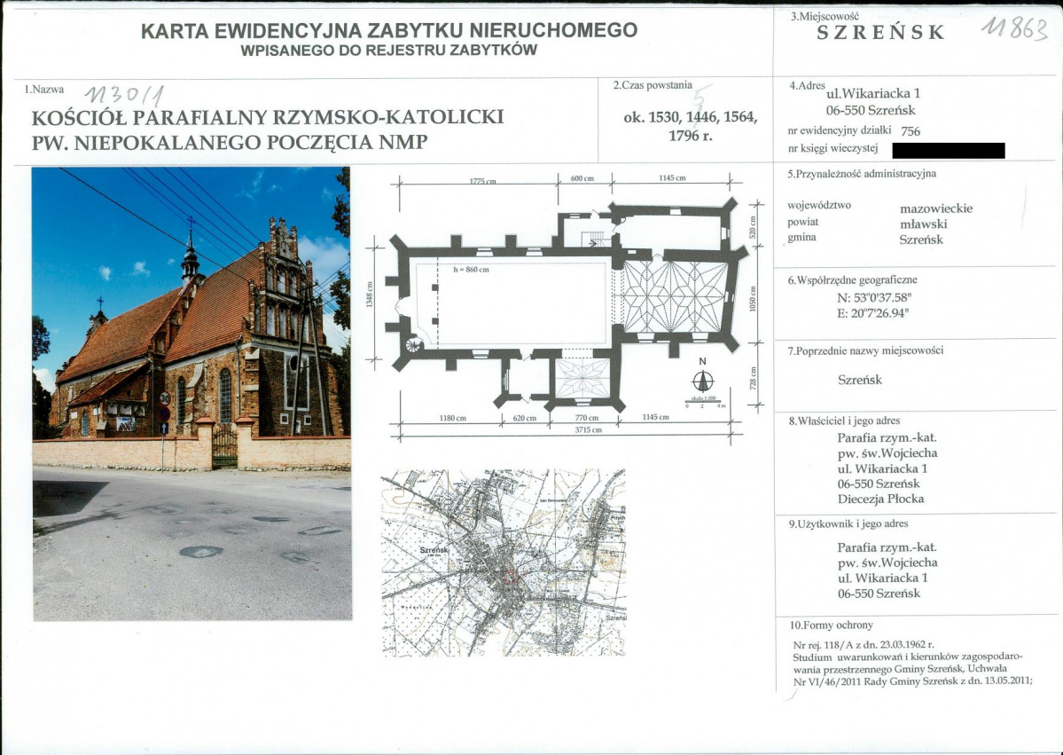Click the label '5.Przynależność administracyjna'
Screen dimensions: 1063x755
862,174
